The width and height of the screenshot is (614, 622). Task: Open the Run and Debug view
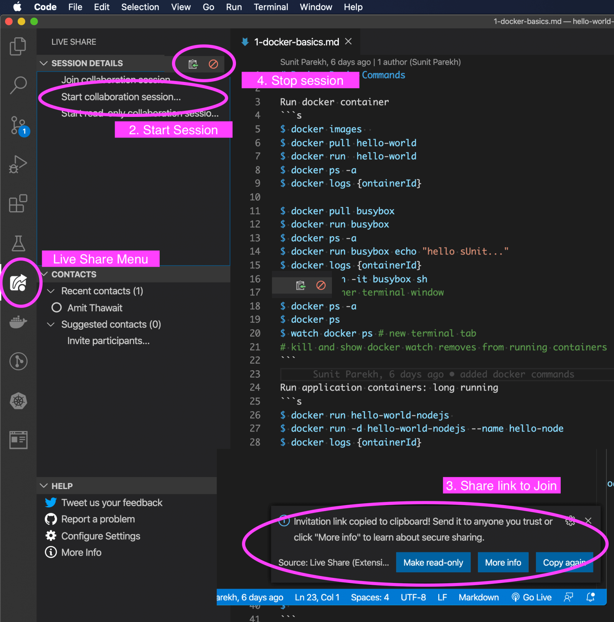18,164
